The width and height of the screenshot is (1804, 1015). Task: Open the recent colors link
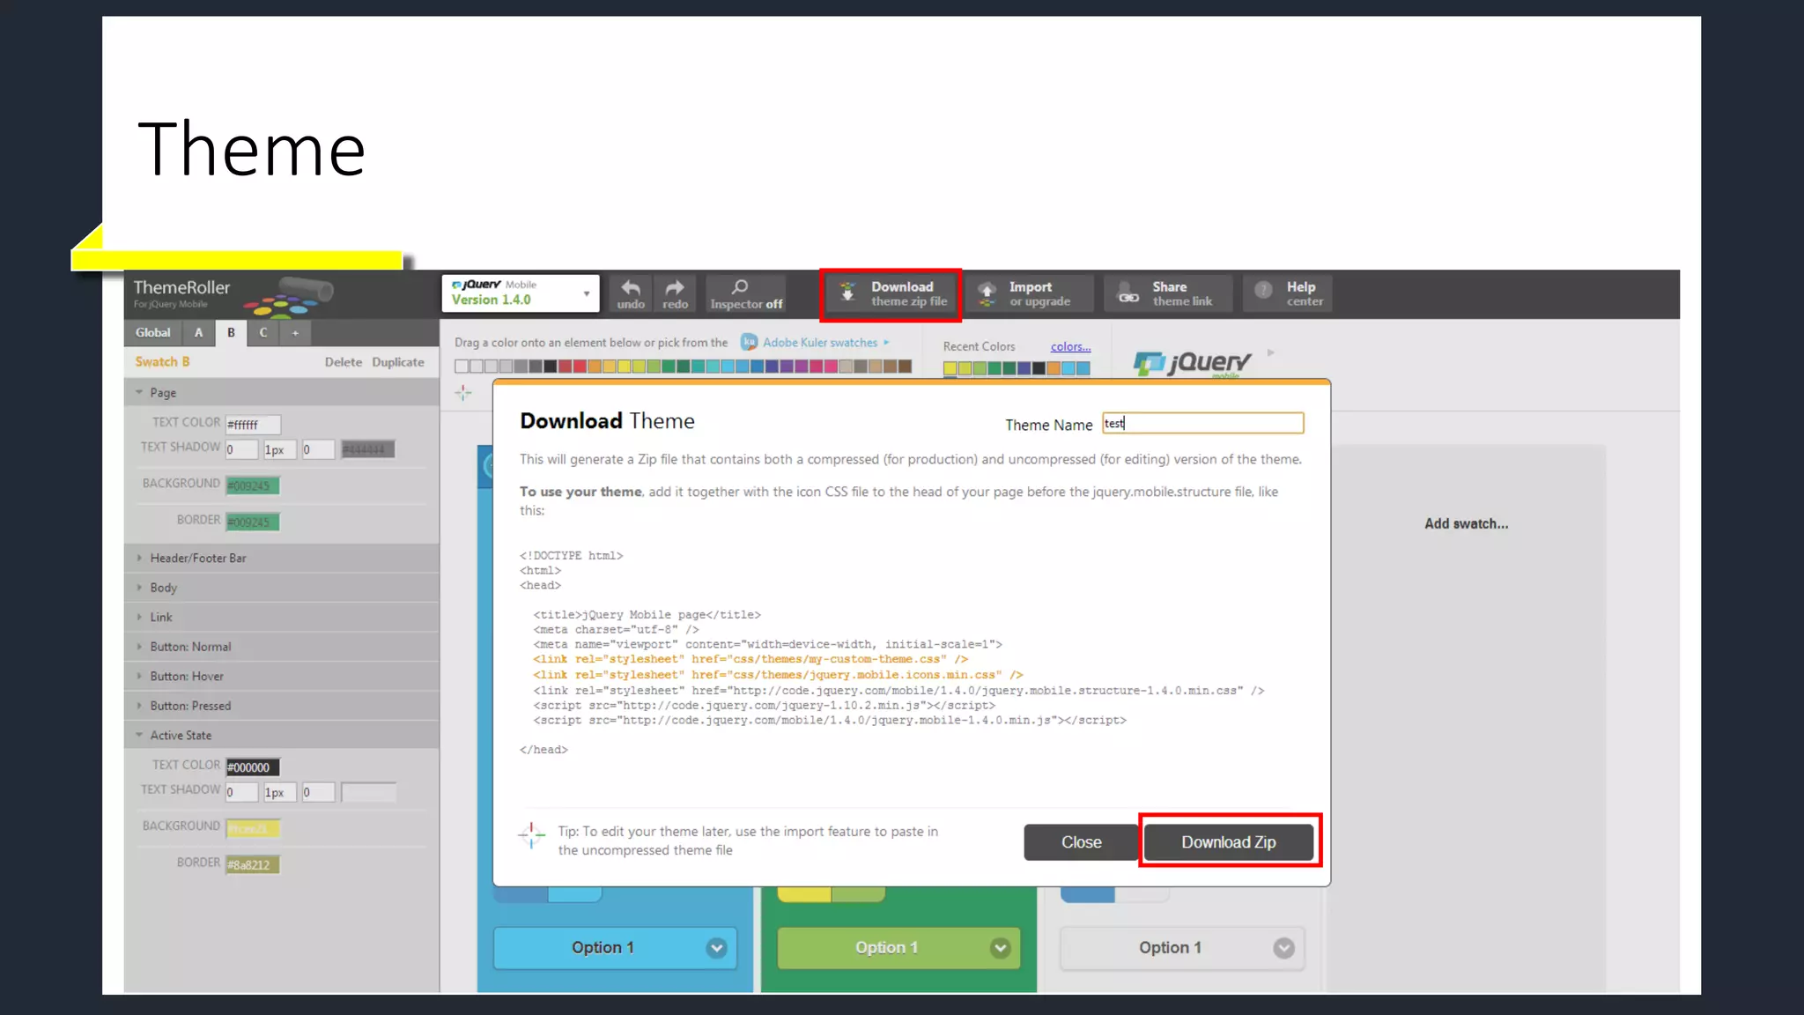pyautogui.click(x=1070, y=346)
